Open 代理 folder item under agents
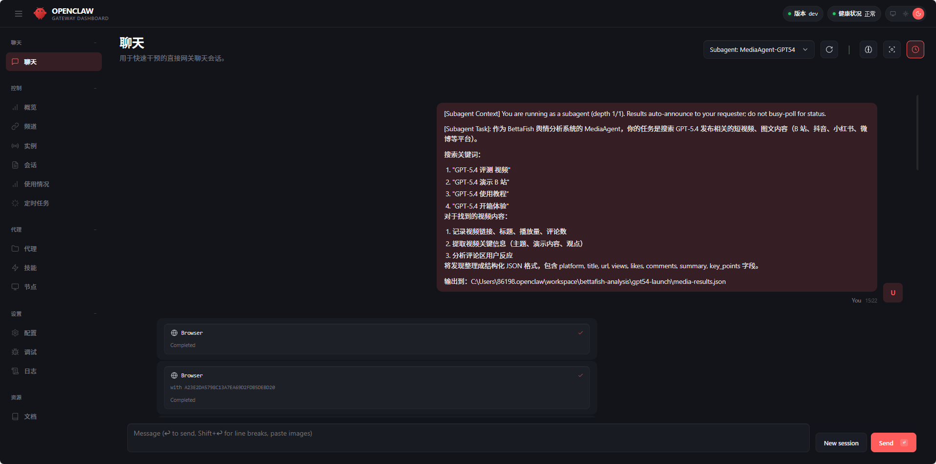 click(x=54, y=249)
